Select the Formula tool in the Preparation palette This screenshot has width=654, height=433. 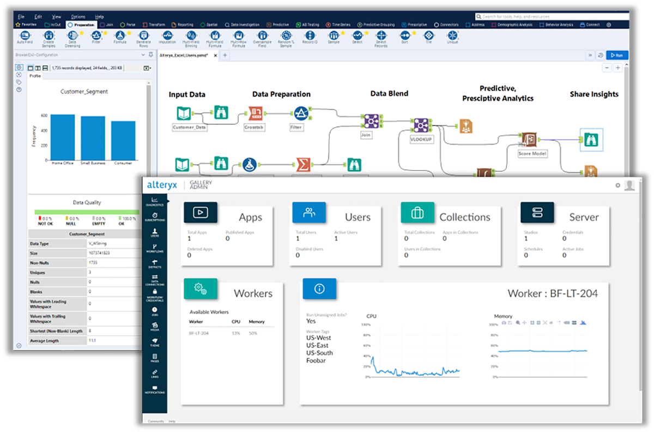coord(120,37)
